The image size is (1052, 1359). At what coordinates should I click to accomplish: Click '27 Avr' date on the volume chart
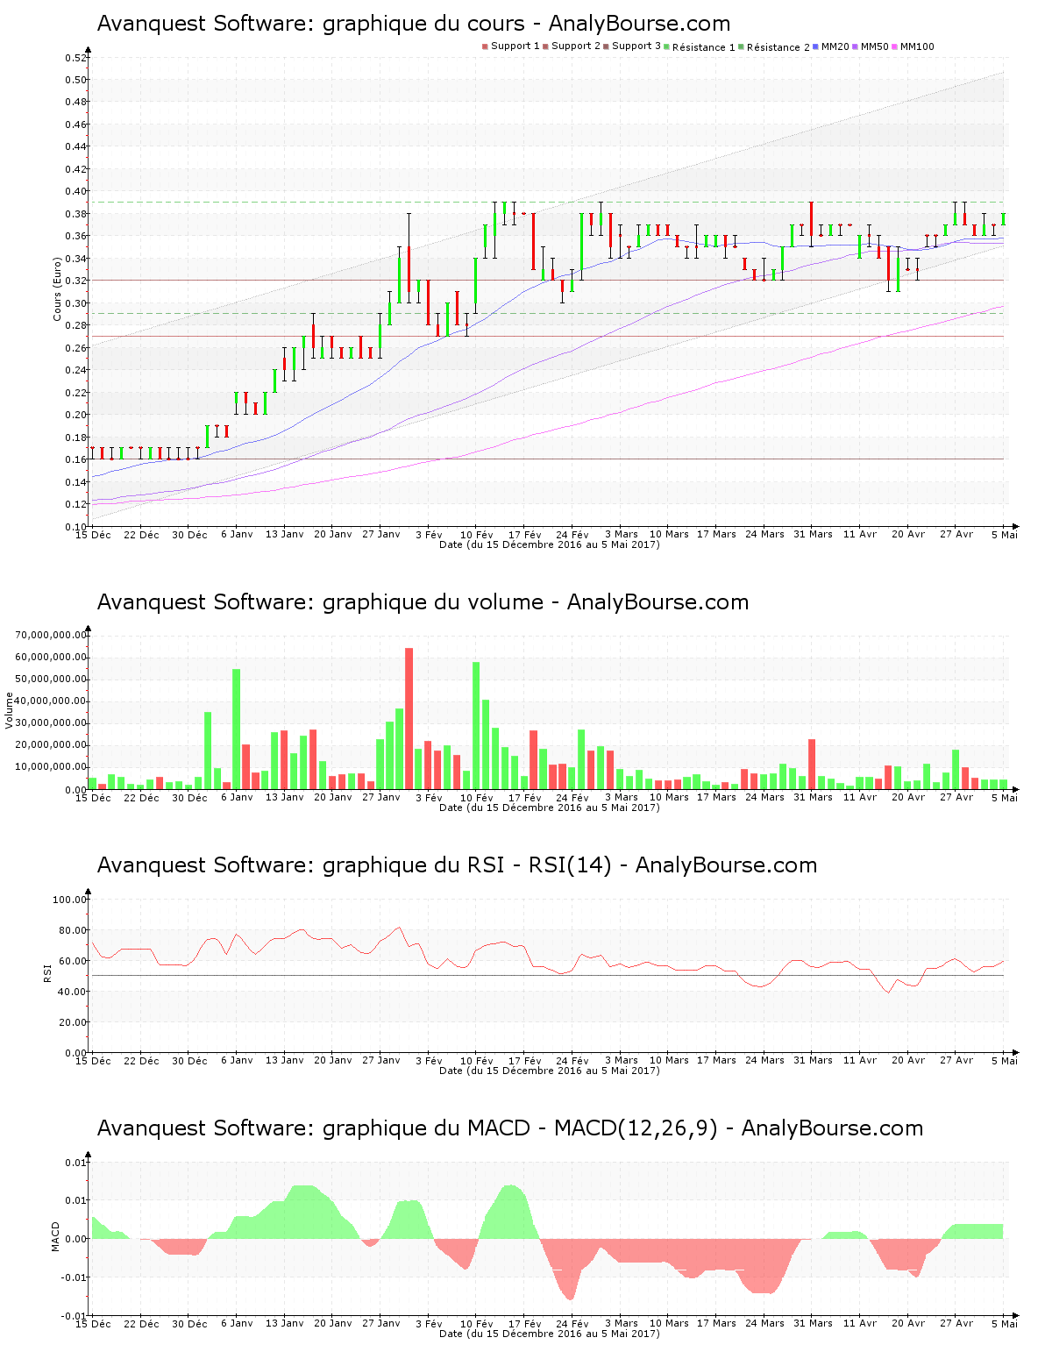click(956, 797)
